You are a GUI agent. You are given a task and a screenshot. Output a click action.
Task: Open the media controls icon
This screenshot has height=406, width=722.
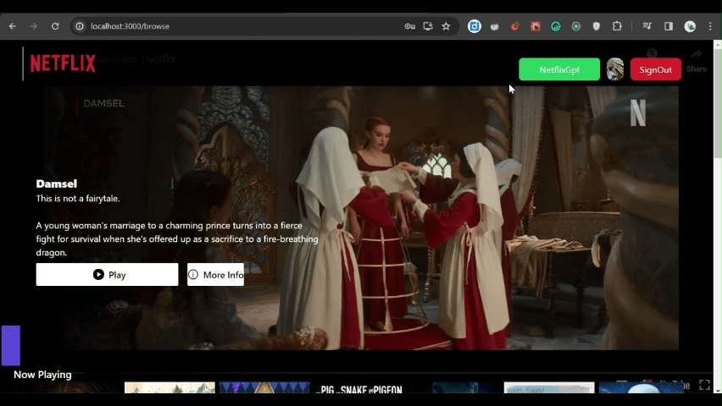[647, 26]
